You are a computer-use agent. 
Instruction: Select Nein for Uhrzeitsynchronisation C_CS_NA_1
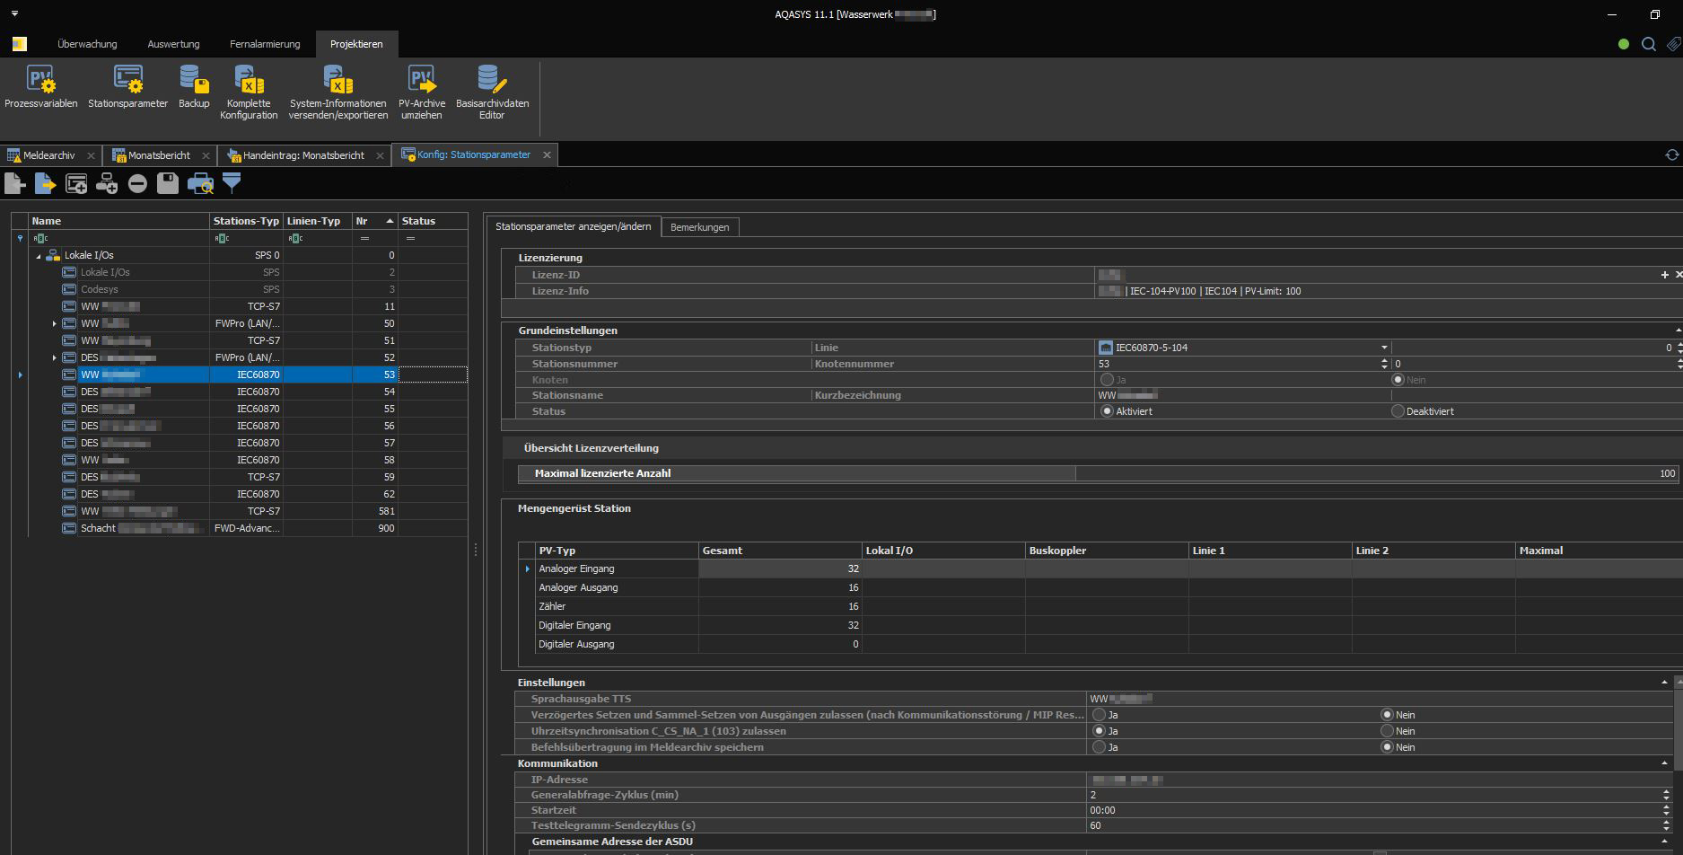pos(1388,731)
